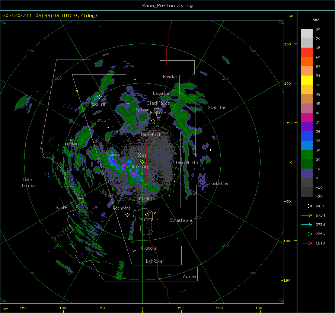Click the Innisfail town label

pyautogui.click(x=150, y=135)
